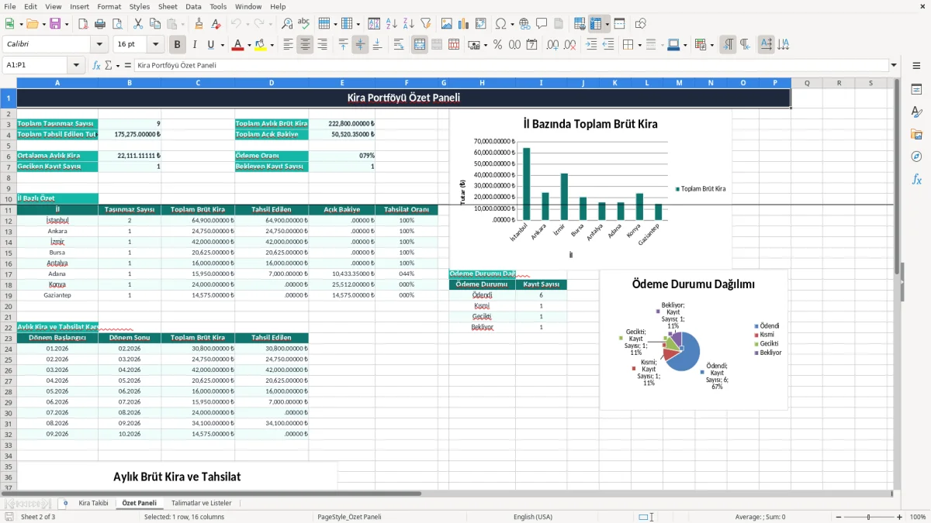931x523 pixels.
Task: Toggle Wrap Text button
Action: click(399, 45)
